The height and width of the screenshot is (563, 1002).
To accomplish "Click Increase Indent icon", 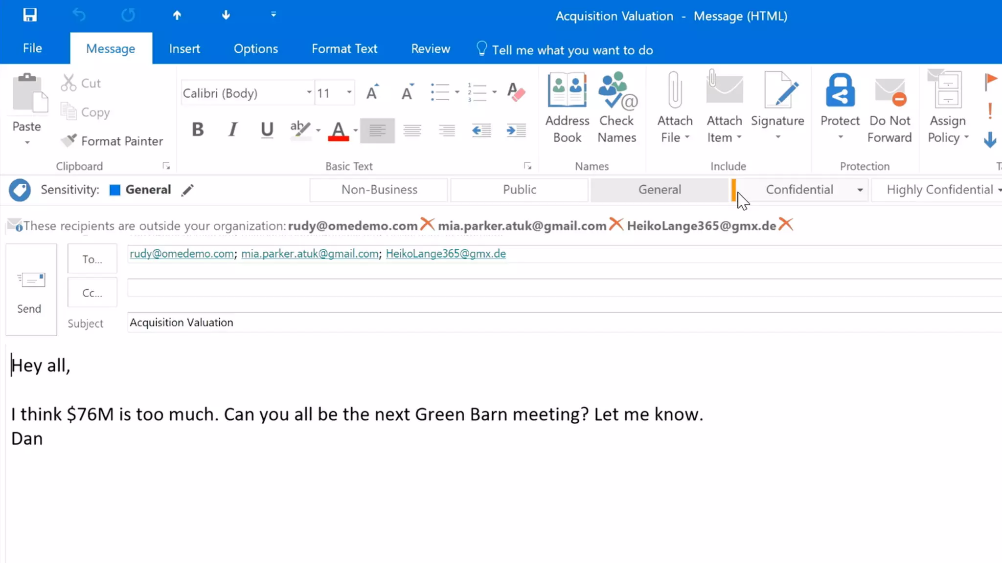I will 516,130.
